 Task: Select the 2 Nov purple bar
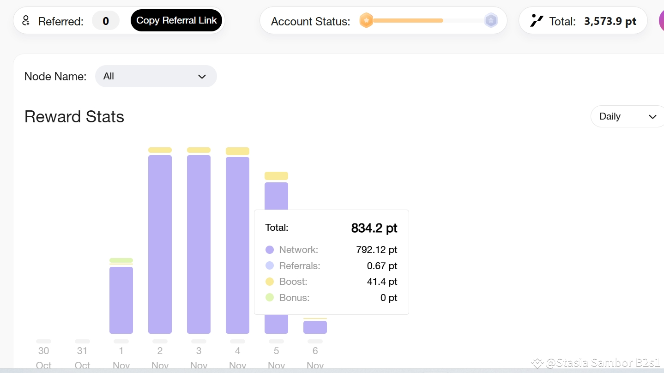160,244
